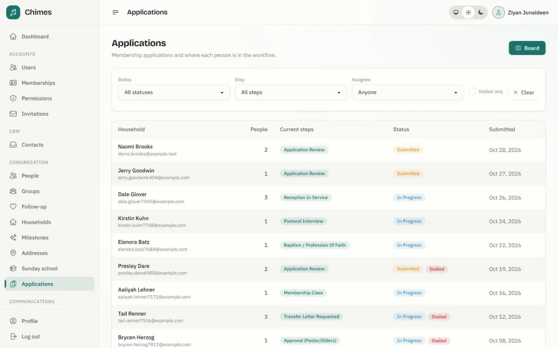Switch to dark theme mode

tap(481, 12)
